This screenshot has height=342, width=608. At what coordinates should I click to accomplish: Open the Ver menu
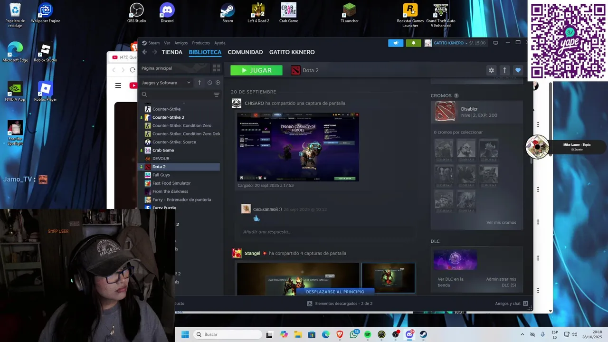[167, 43]
